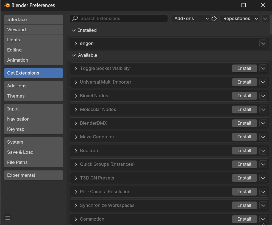Click the tags filter icon beside Add-ons dropdown
Image resolution: width=272 pixels, height=225 pixels.
[x=213, y=18]
